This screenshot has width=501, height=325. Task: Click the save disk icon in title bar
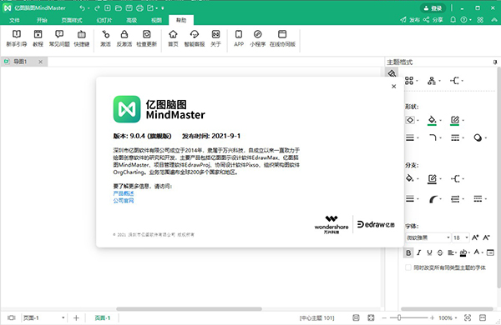coord(129,8)
